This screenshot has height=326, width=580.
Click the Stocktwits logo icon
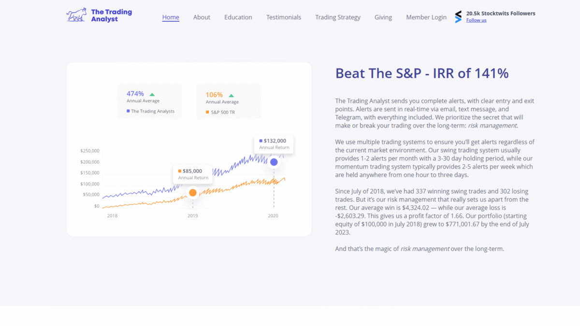tap(458, 17)
